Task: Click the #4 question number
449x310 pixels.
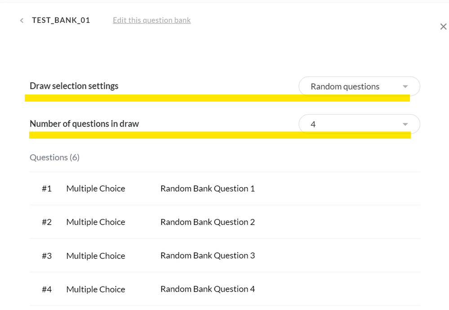Action: tap(47, 289)
